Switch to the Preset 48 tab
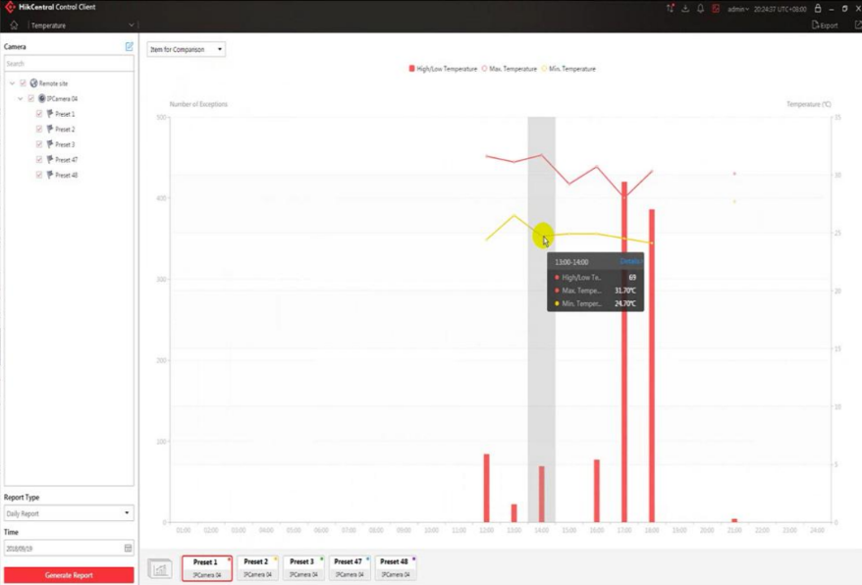 [x=394, y=567]
